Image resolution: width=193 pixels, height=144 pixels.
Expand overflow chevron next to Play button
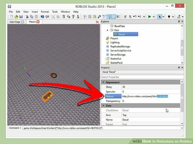pos(153,17)
